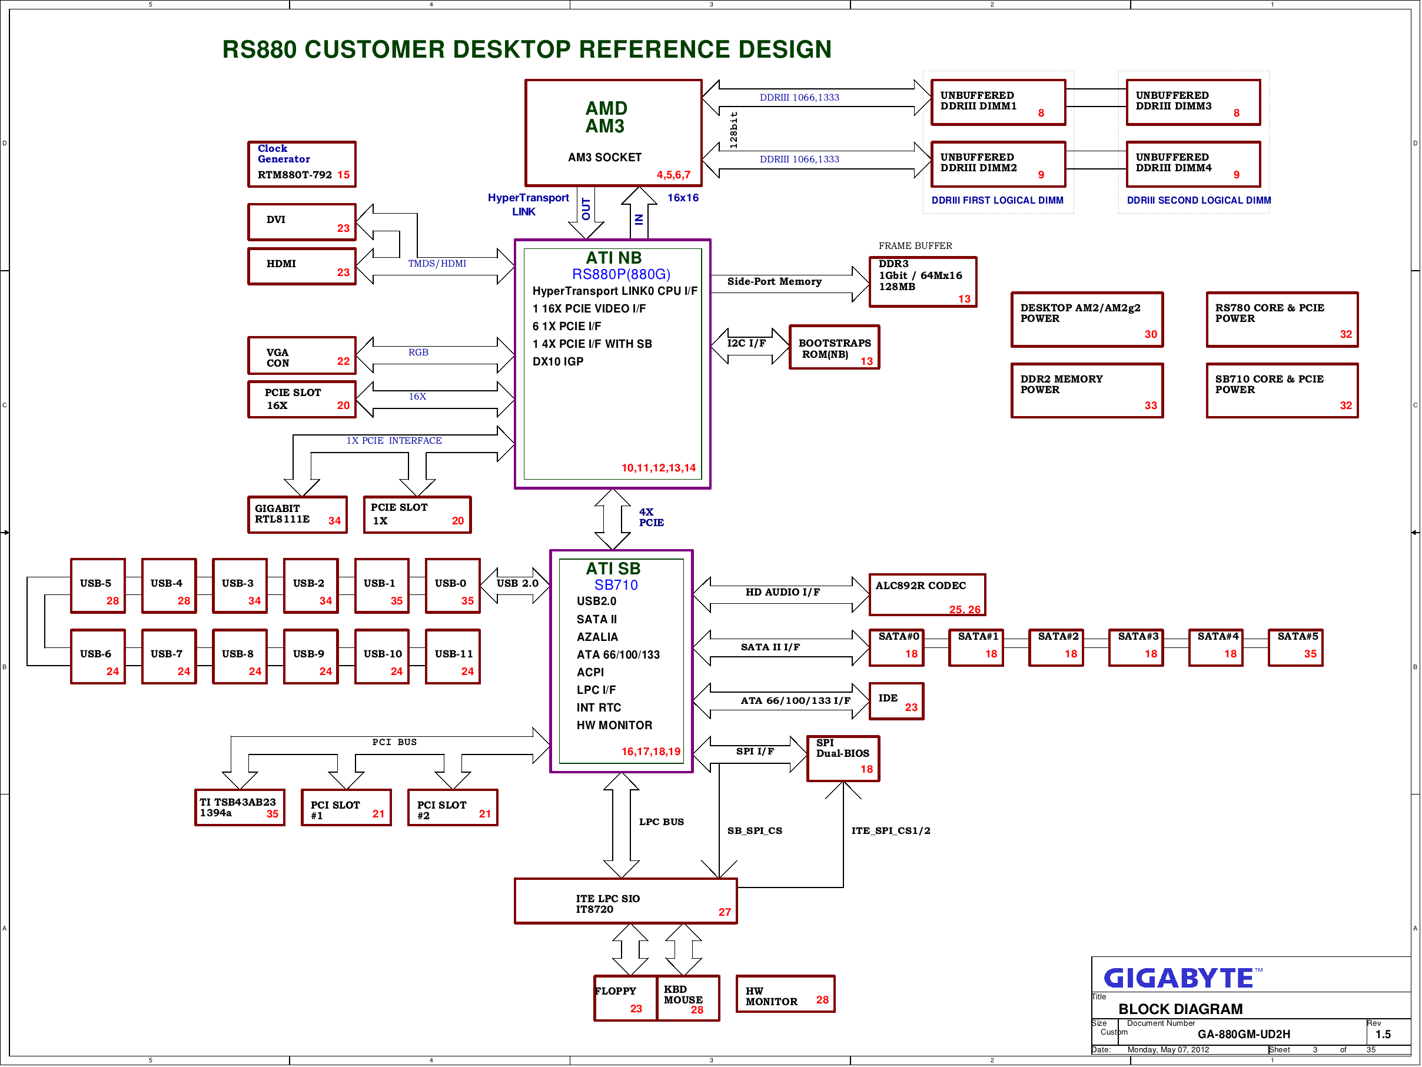Screen dimensions: 1422x1067
Task: Select the USB-2 block
Action: click(311, 586)
